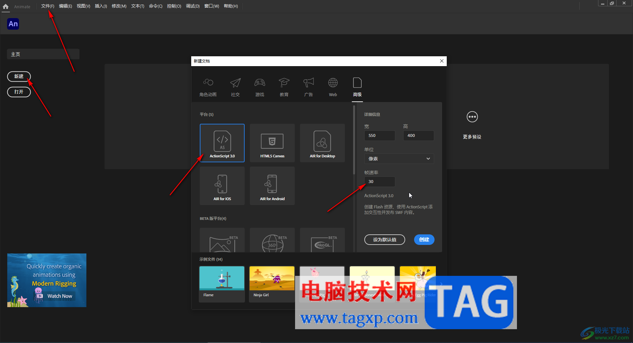This screenshot has width=633, height=343.
Task: Click the 高 height field showing 400
Action: pyautogui.click(x=418, y=136)
